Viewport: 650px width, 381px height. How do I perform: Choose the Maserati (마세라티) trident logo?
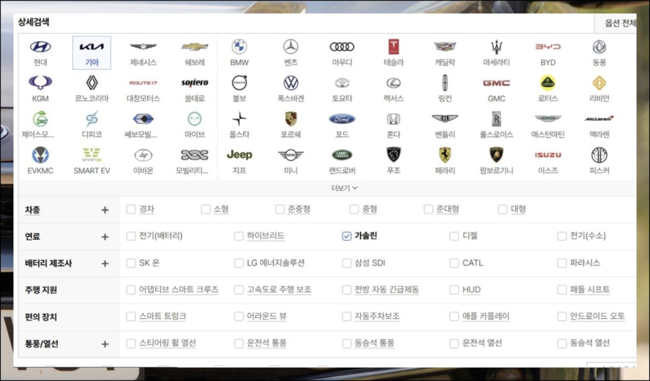(497, 47)
